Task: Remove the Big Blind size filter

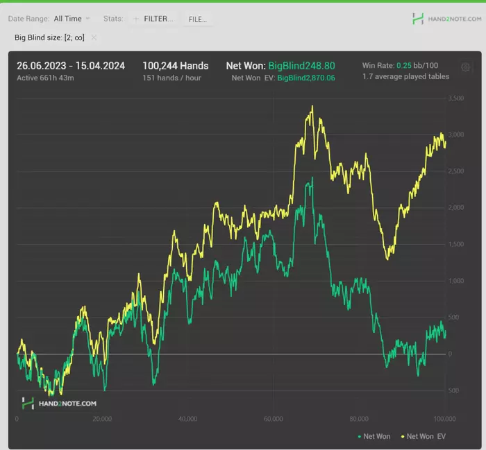Action: click(94, 37)
